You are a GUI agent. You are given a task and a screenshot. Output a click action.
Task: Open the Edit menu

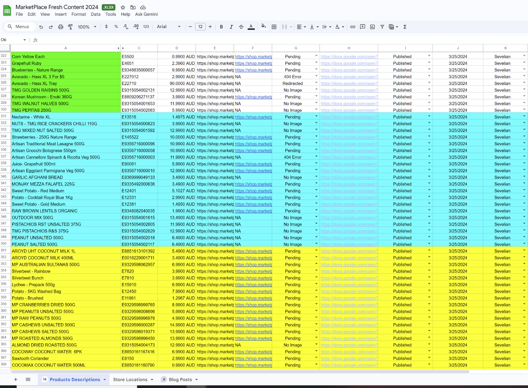(32, 14)
